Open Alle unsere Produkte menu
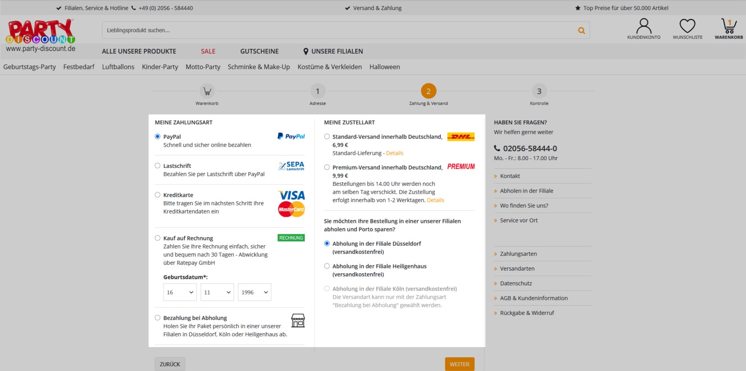746x371 pixels. tap(139, 51)
